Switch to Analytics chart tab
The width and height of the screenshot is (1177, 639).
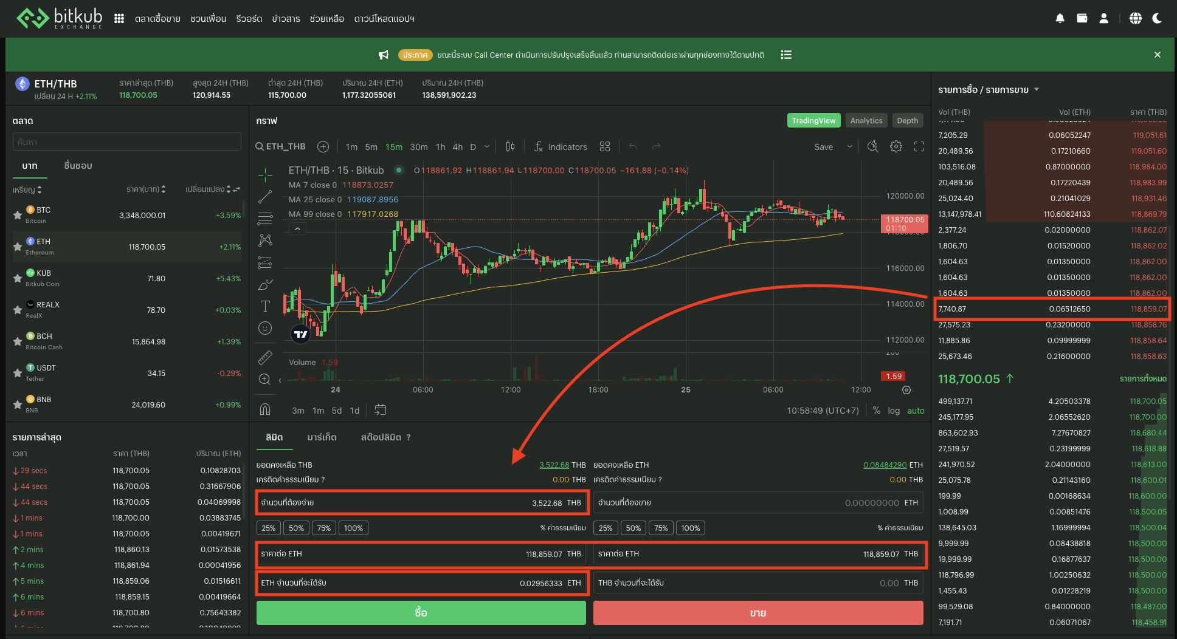[866, 120]
